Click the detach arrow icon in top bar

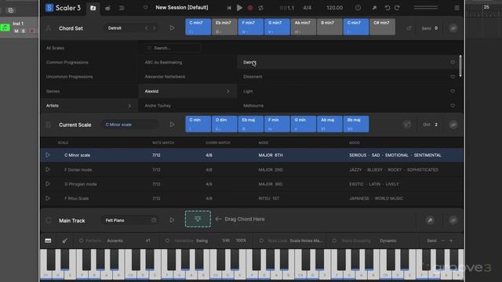[374, 8]
